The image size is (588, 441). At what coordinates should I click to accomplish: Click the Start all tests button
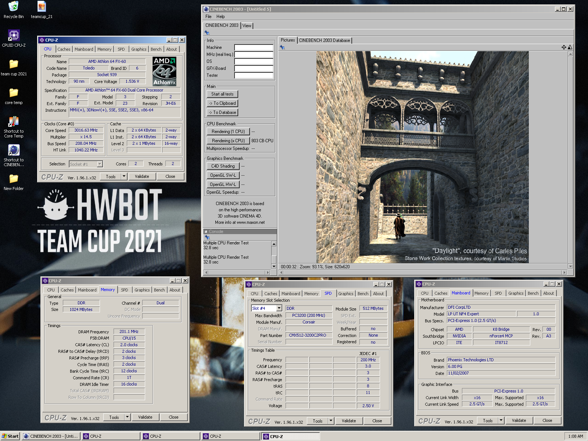pos(222,94)
